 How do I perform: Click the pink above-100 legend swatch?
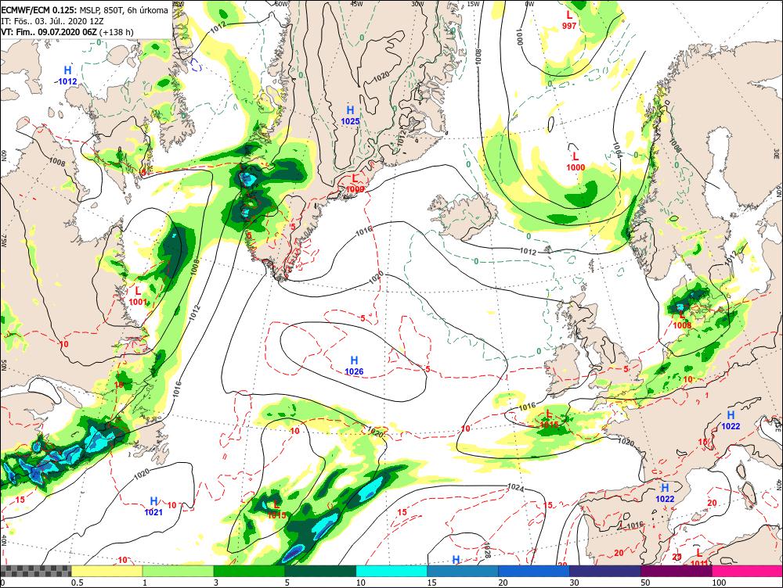pyautogui.click(x=747, y=571)
